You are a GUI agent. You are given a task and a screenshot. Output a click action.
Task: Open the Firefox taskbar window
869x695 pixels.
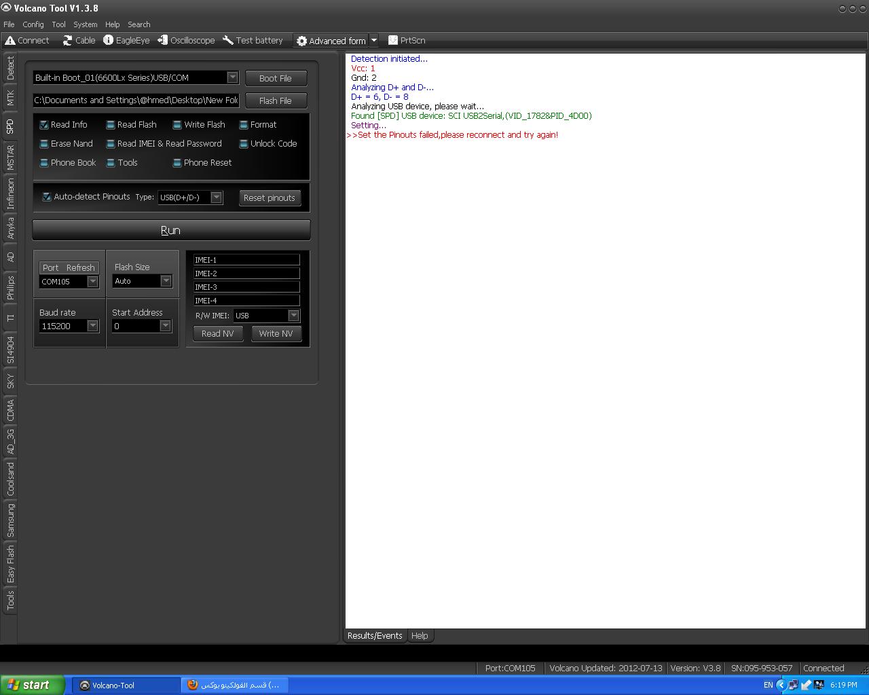[235, 685]
